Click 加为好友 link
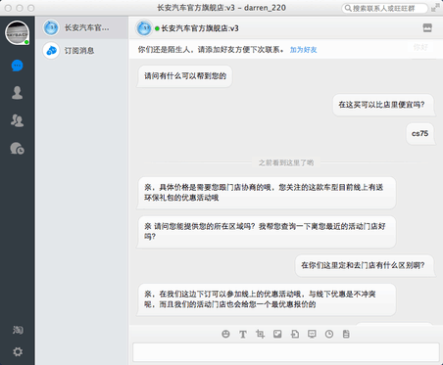Screen dimensions: 443x365 pyautogui.click(x=303, y=50)
